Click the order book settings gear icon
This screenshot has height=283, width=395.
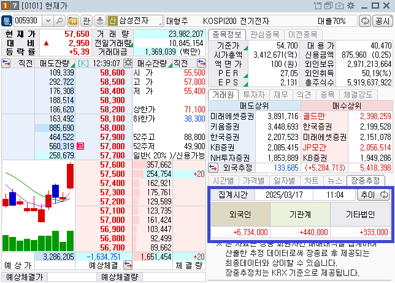point(128,63)
